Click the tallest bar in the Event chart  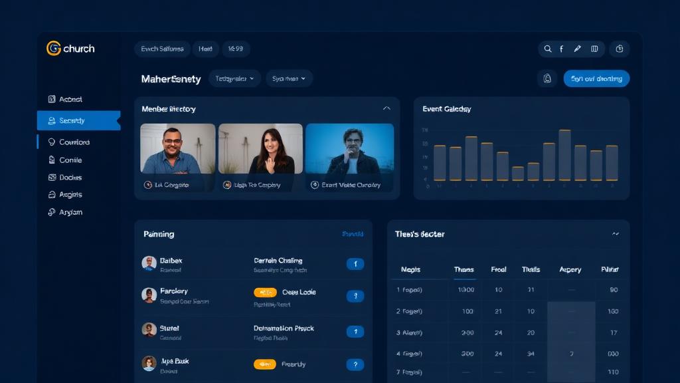coord(565,156)
